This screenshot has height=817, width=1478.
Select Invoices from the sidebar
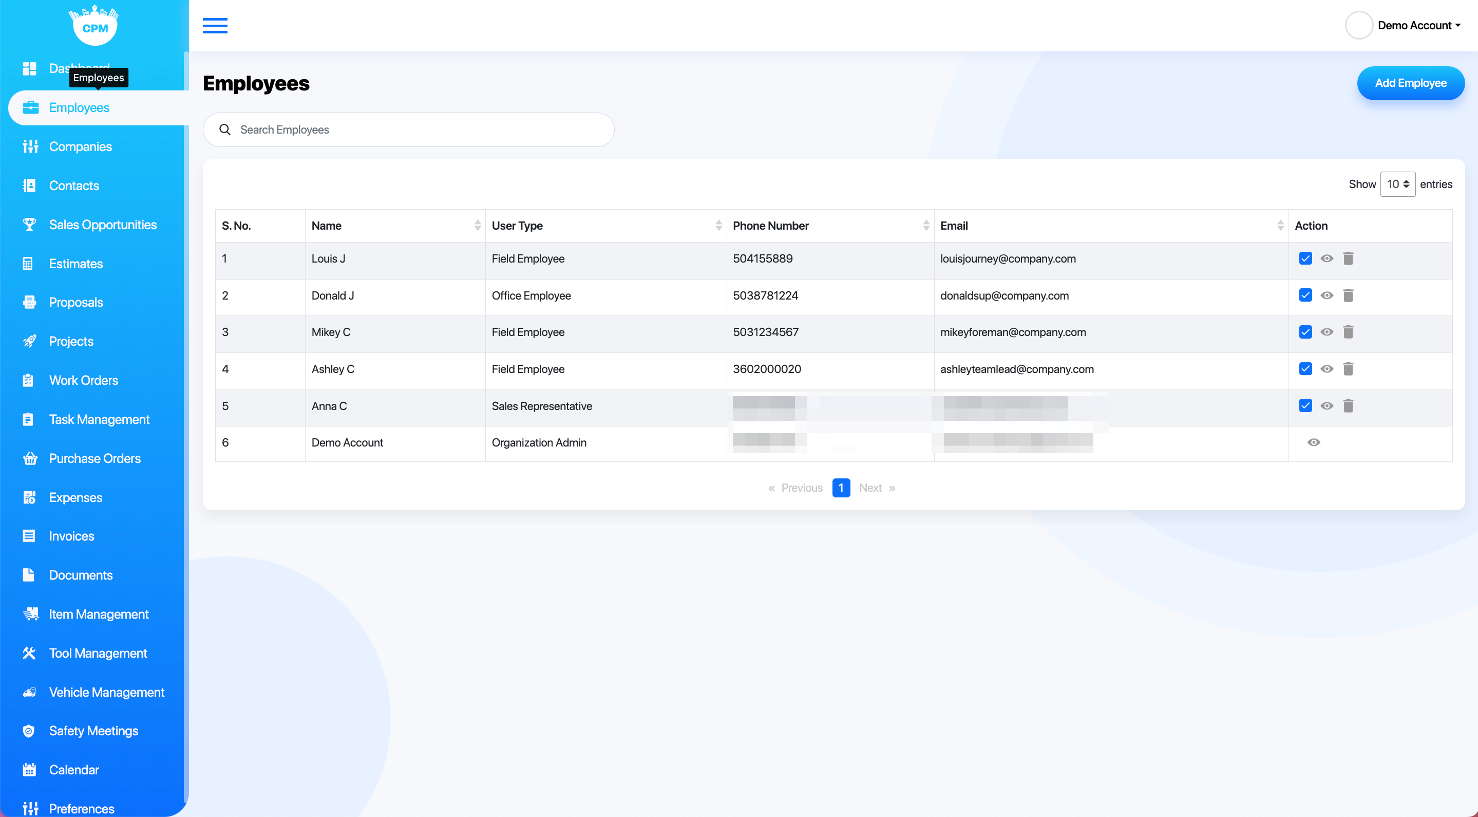71,535
